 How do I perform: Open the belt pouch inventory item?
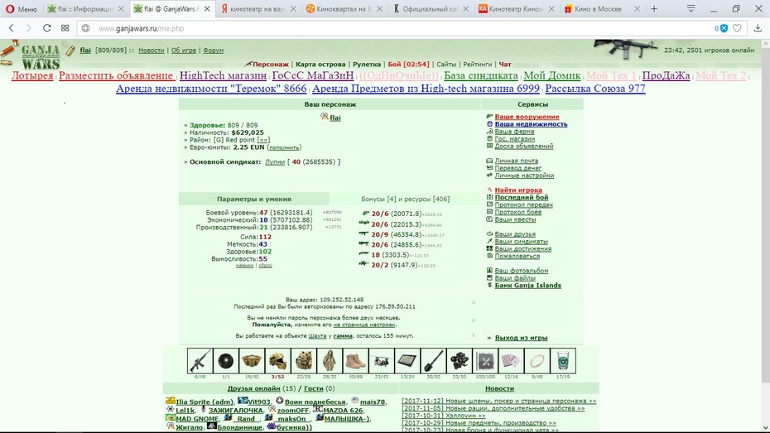tap(252, 361)
